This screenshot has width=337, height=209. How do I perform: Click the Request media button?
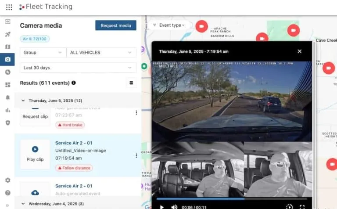116,25
